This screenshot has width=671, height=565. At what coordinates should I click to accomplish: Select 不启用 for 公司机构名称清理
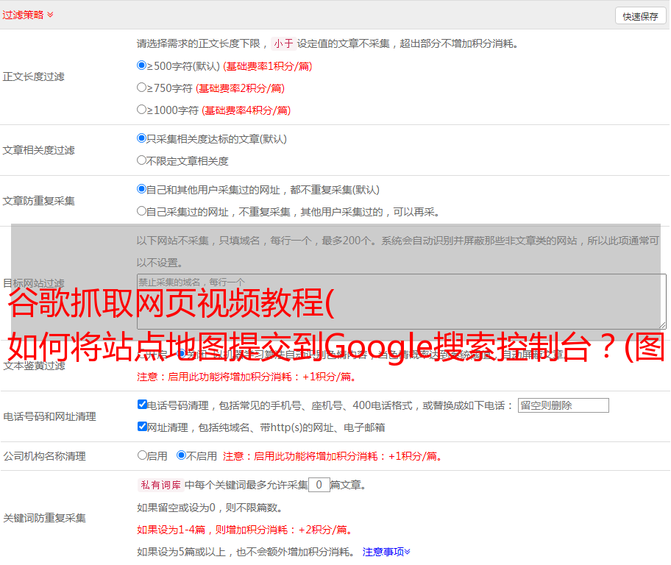[x=181, y=455]
